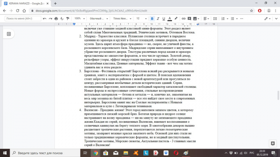Insert a link

pos(184,19)
